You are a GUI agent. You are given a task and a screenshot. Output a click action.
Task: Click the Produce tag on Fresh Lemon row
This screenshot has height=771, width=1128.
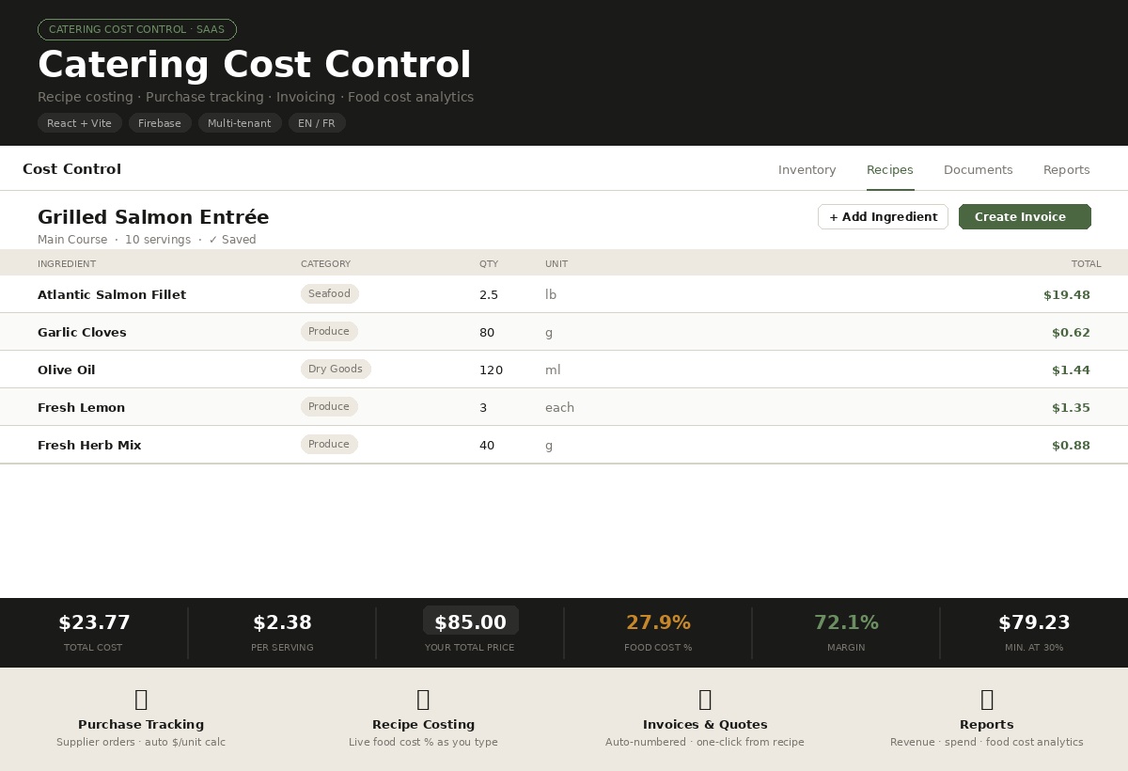[x=329, y=407]
